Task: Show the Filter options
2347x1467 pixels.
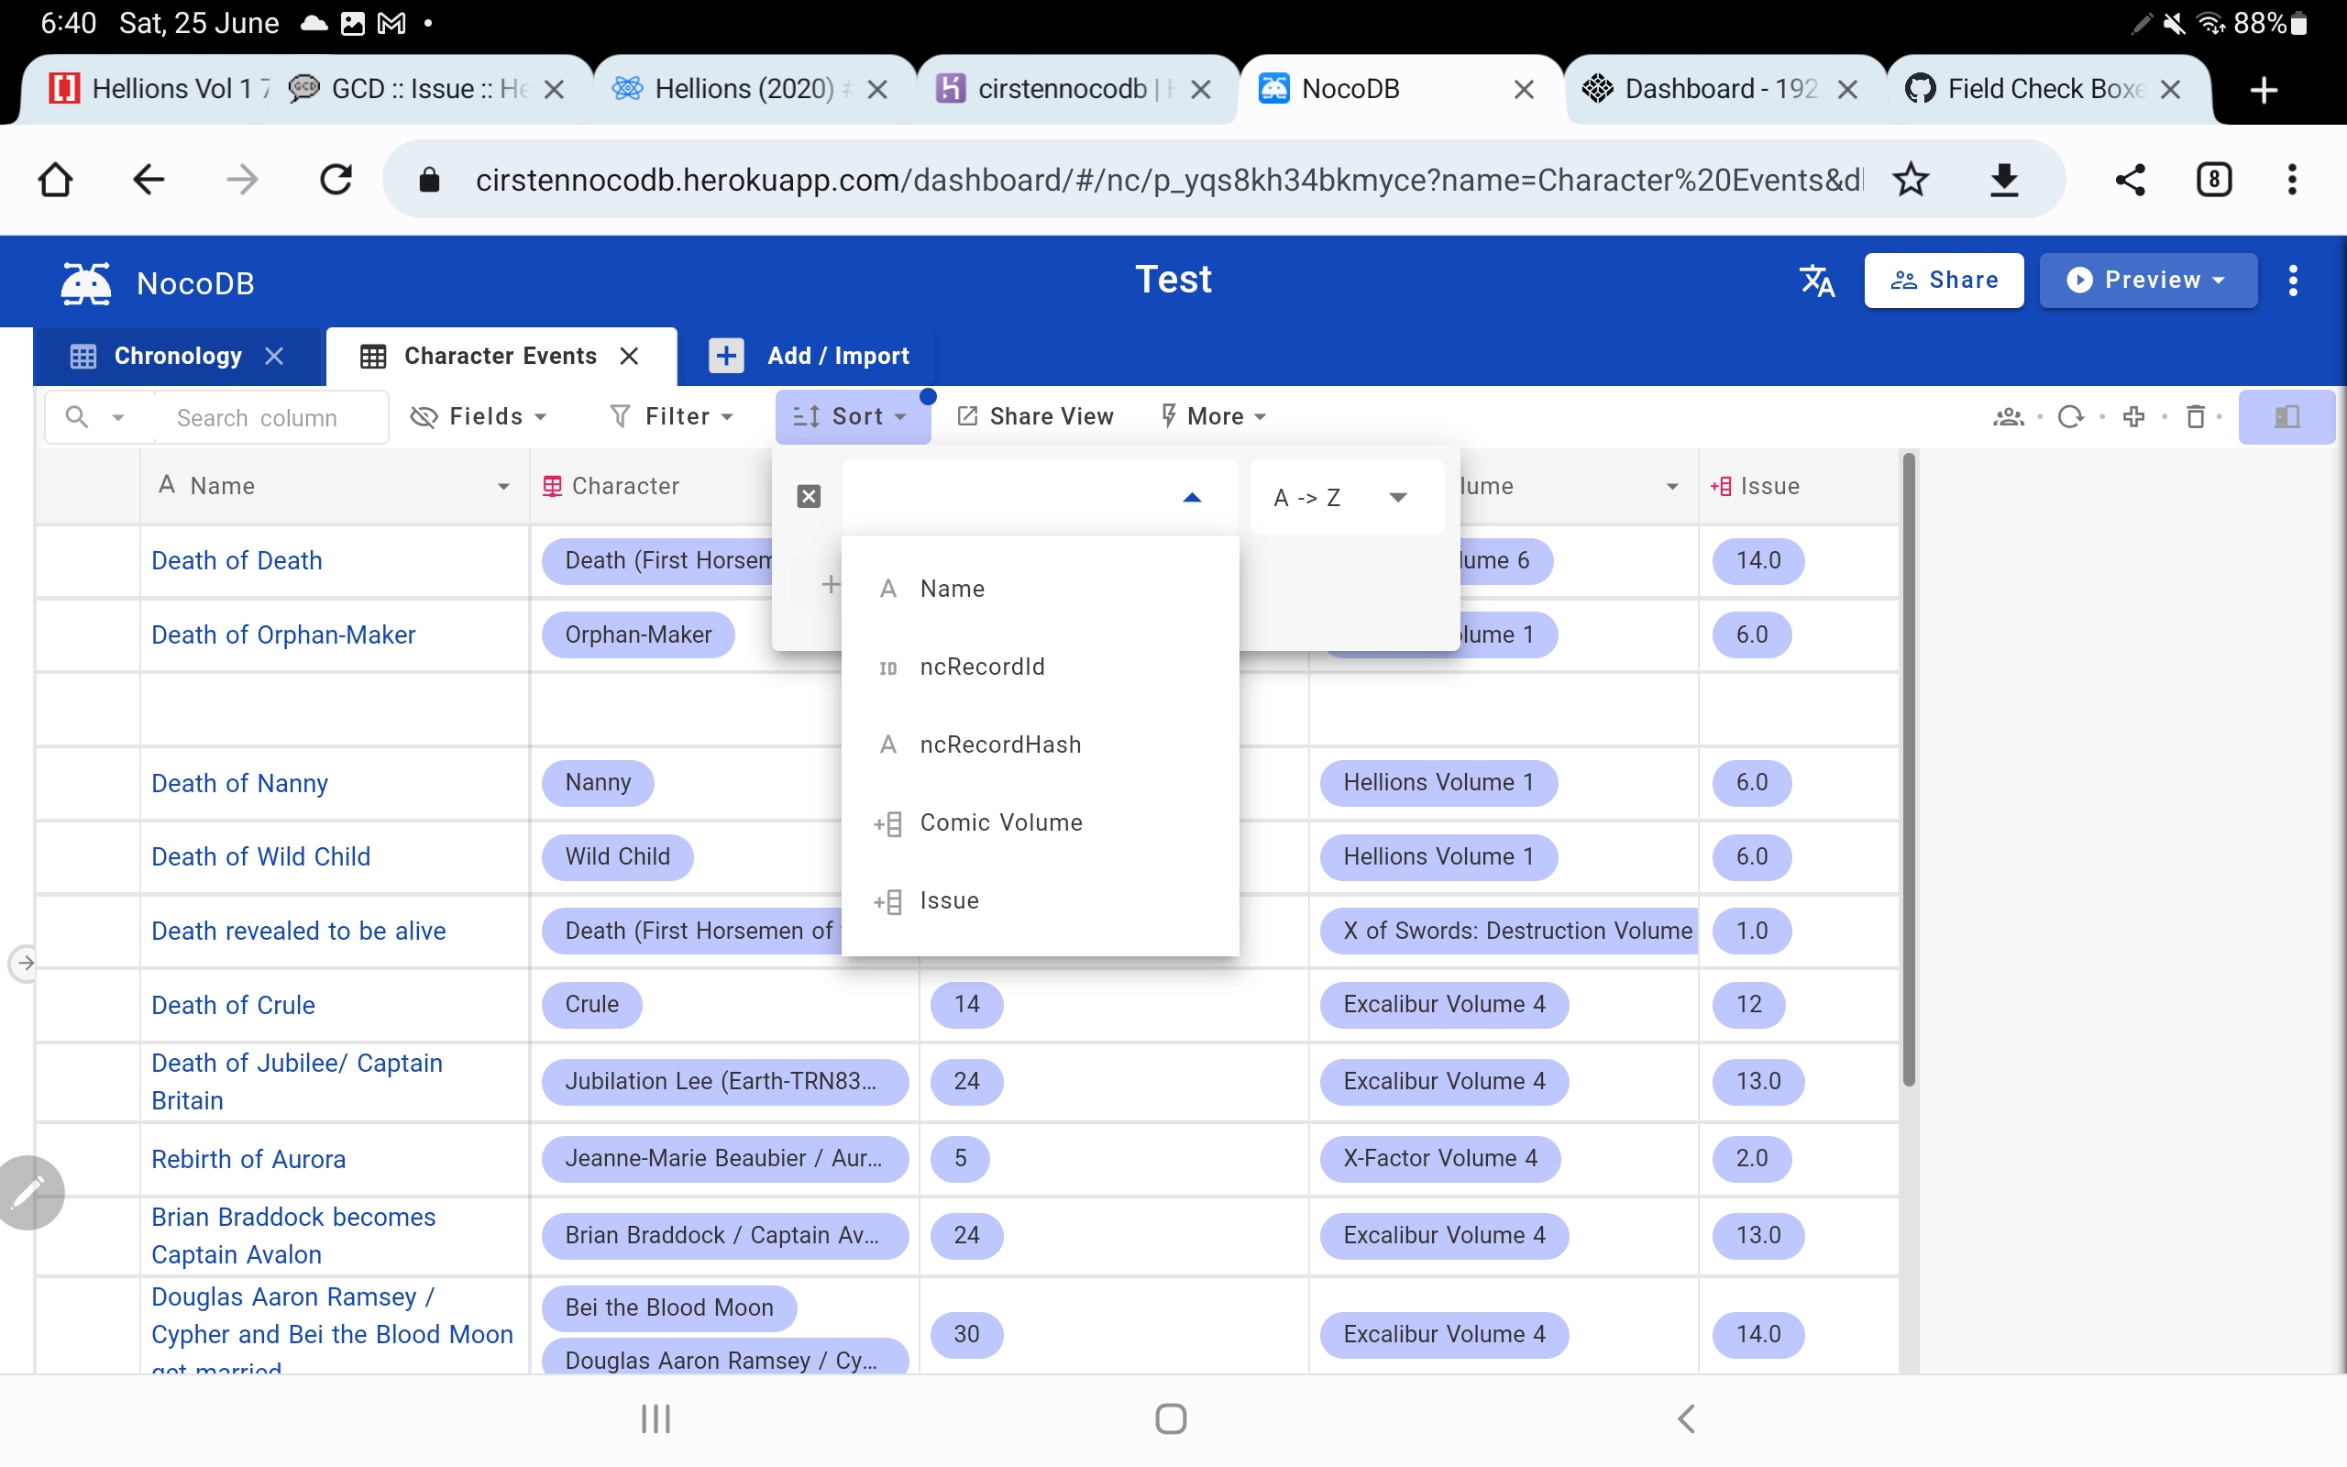Action: 671,416
